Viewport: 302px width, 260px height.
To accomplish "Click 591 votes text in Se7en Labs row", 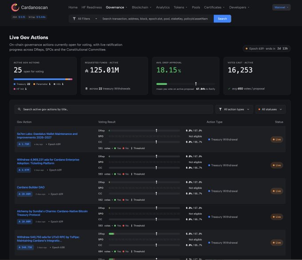I will [104, 148].
